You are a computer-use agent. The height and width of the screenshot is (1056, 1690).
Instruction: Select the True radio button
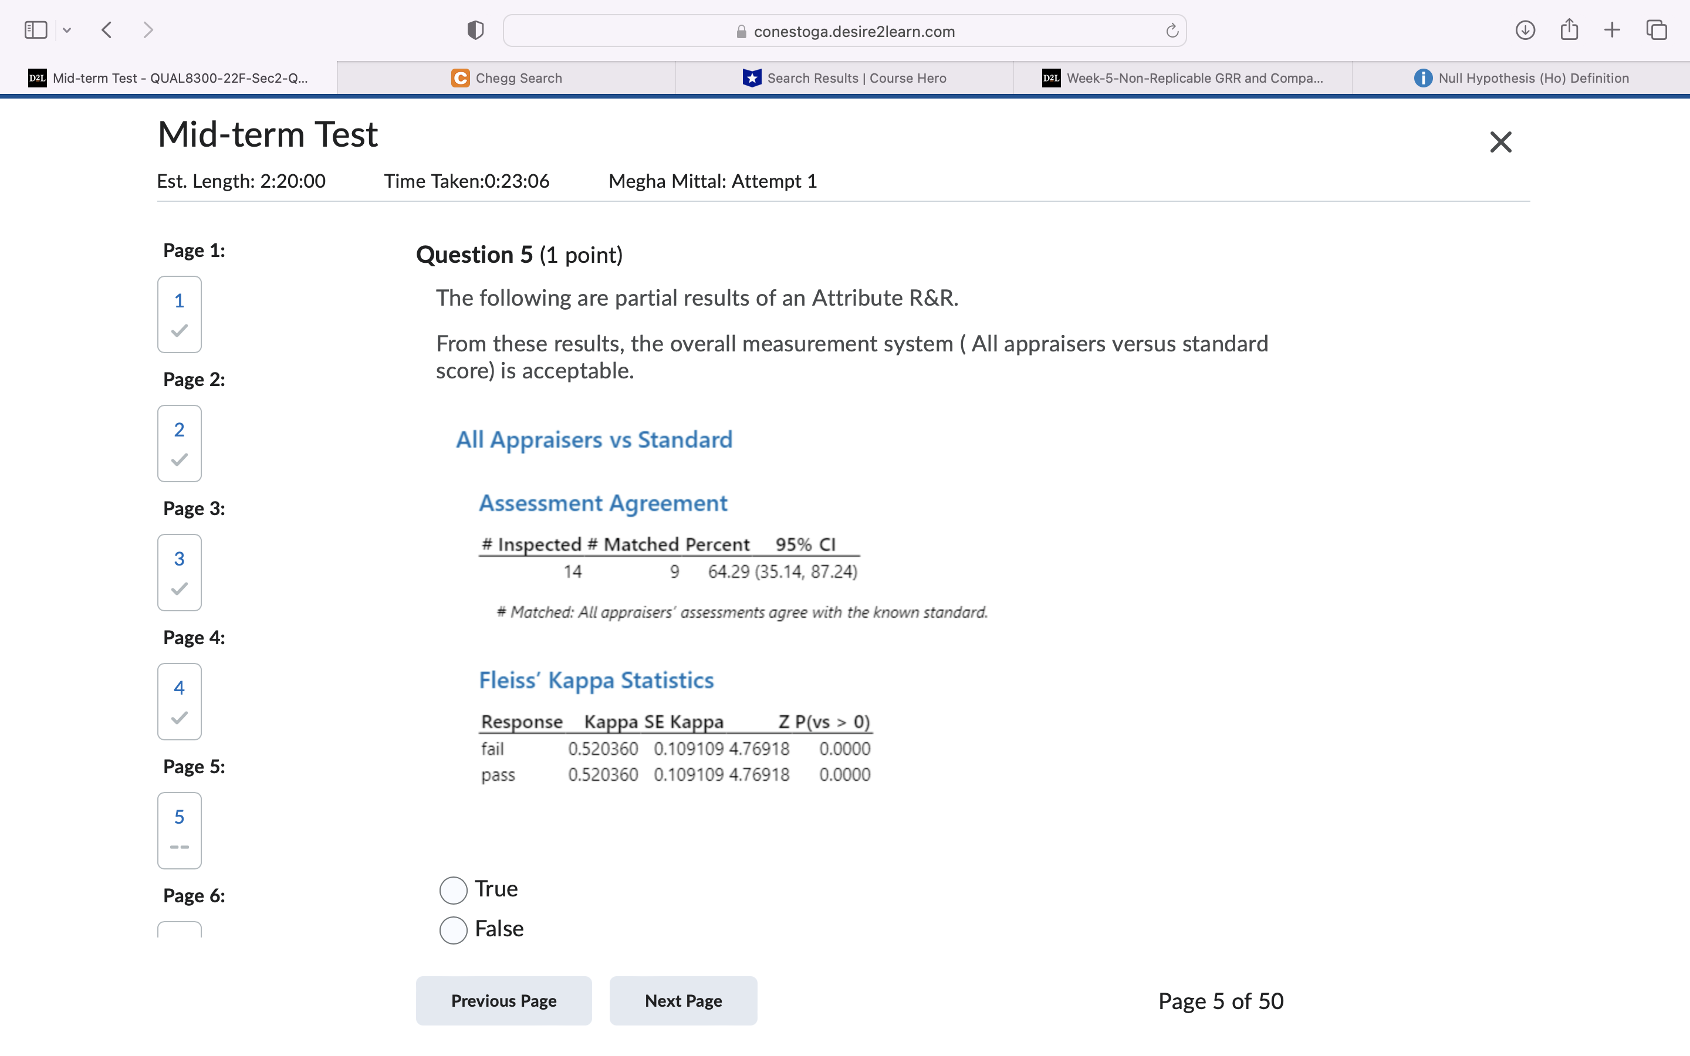453,890
